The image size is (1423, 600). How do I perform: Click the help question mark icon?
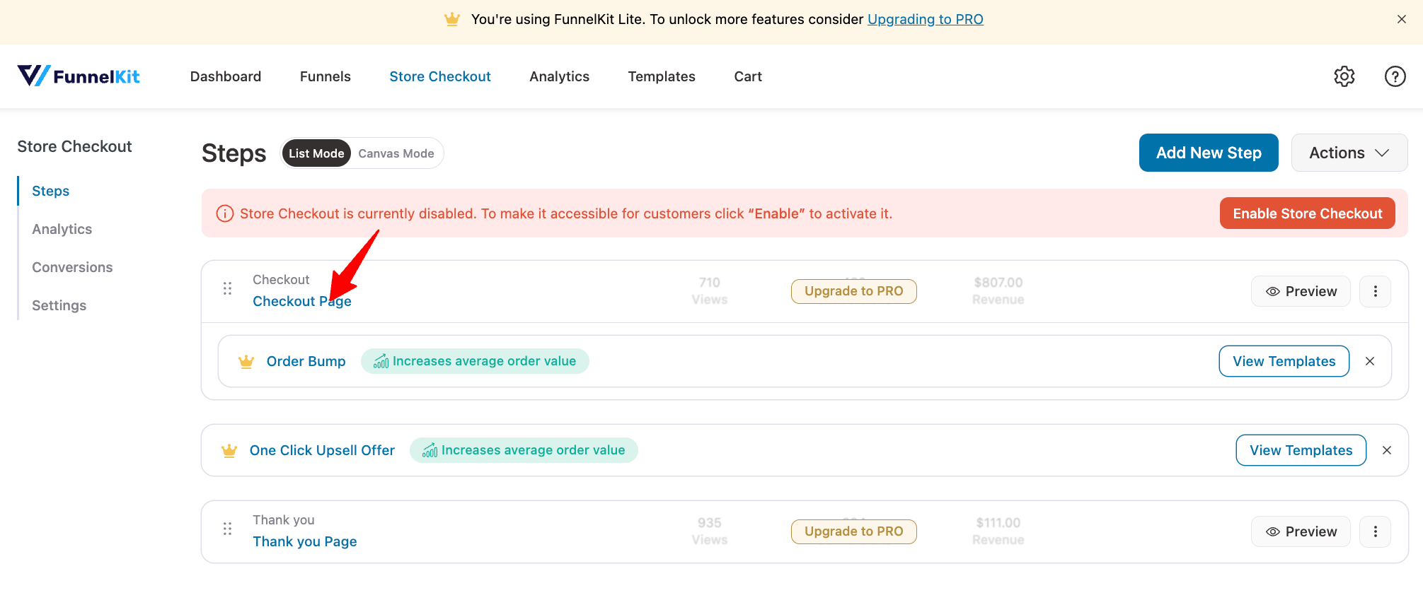(1395, 76)
